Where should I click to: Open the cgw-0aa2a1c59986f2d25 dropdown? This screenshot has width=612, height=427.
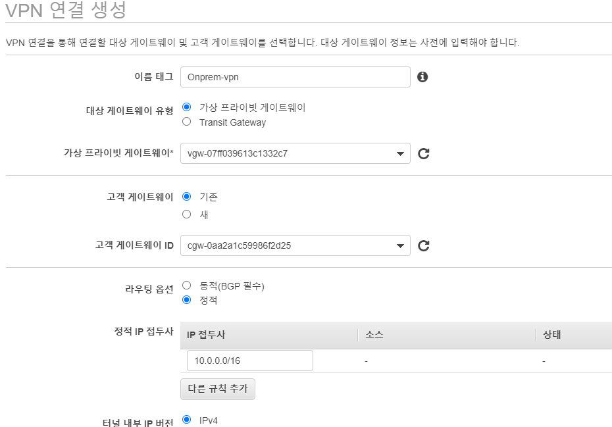[295, 245]
